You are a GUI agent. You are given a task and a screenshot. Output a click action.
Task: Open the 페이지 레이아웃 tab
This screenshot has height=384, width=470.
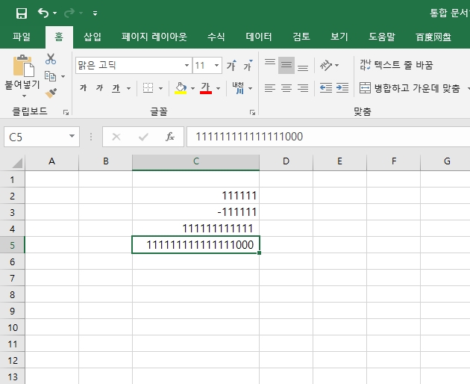(x=154, y=37)
